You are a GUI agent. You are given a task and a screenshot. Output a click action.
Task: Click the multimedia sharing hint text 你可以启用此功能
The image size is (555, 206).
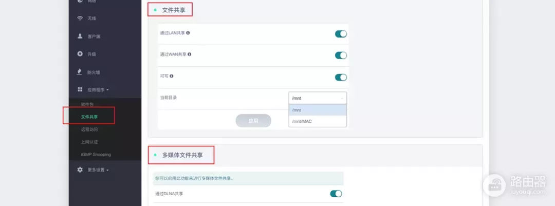(194, 179)
